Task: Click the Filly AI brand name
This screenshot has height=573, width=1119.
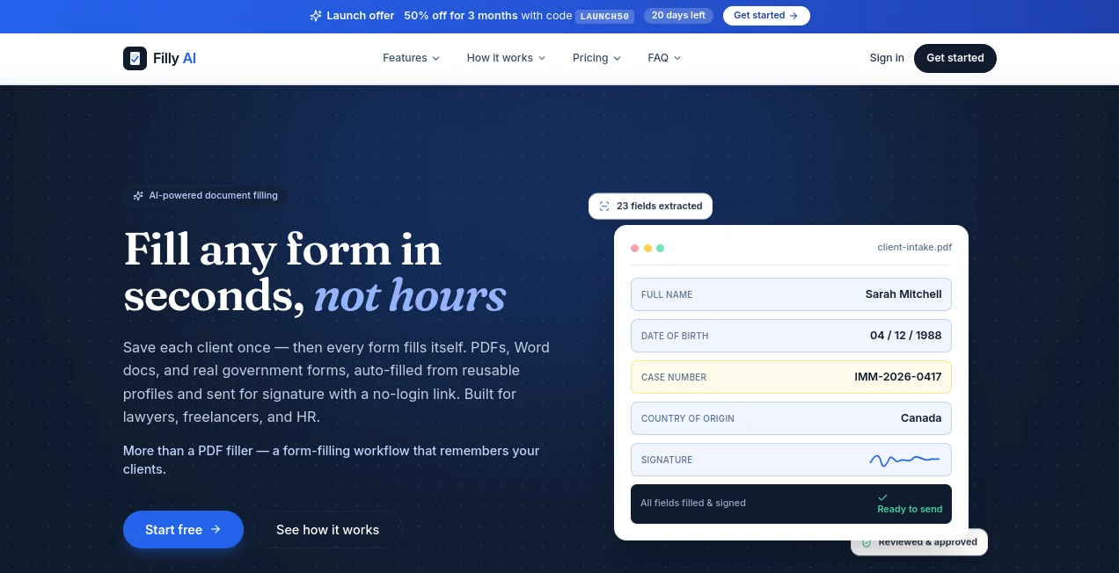Action: tap(174, 59)
